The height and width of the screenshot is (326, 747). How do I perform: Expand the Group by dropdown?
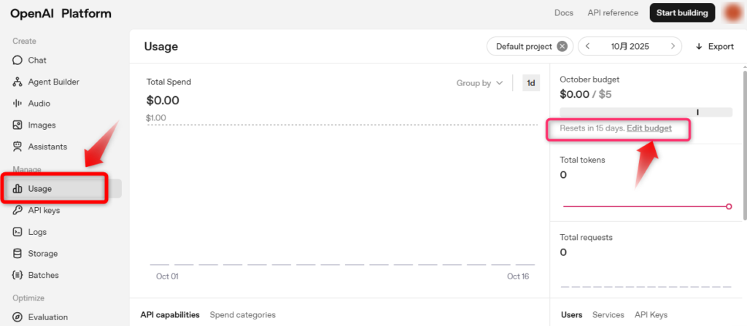[479, 83]
